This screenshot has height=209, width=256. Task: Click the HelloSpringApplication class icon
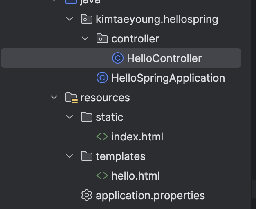(102, 78)
